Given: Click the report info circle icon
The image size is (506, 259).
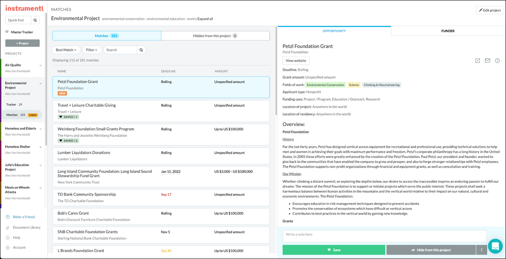Looking at the screenshot, I should click(x=497, y=60).
